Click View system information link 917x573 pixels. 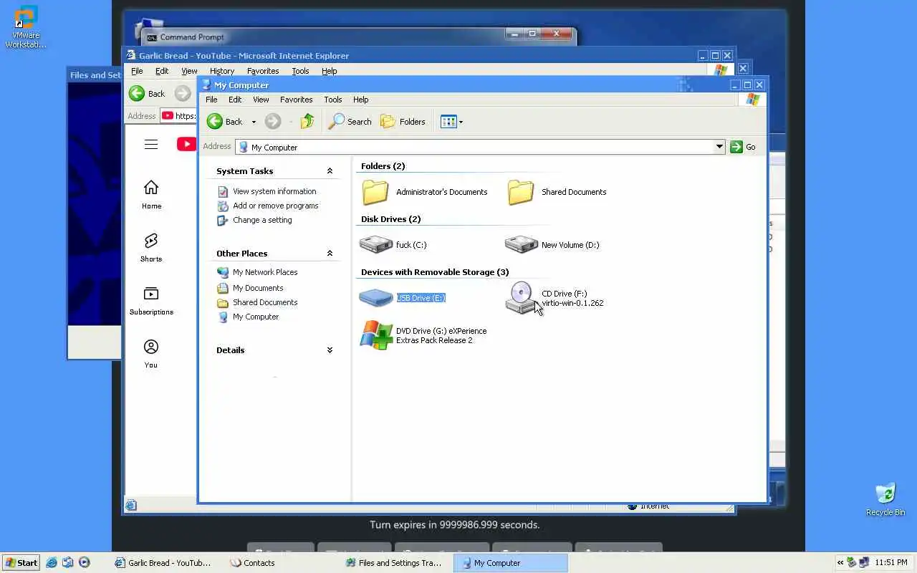point(274,191)
